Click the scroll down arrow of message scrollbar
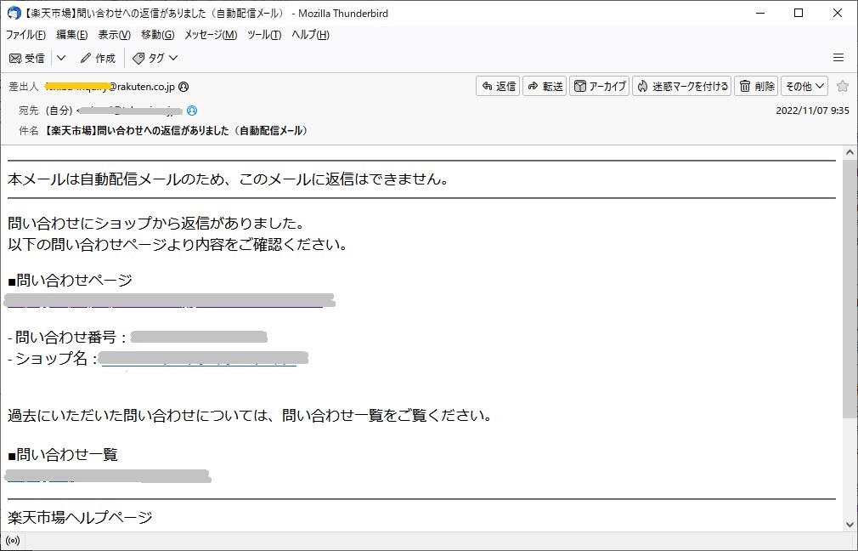858x551 pixels. [x=850, y=524]
